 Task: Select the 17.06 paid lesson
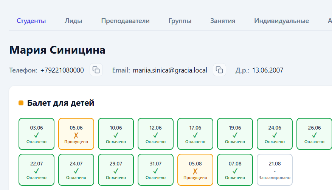(x=195, y=134)
